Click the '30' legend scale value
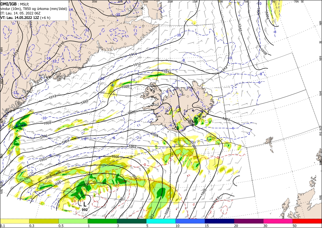 (265, 226)
